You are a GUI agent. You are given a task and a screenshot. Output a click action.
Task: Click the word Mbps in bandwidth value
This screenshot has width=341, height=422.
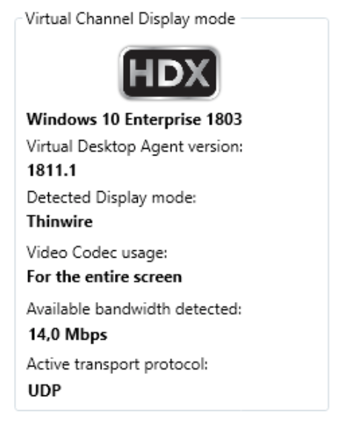tap(86, 335)
